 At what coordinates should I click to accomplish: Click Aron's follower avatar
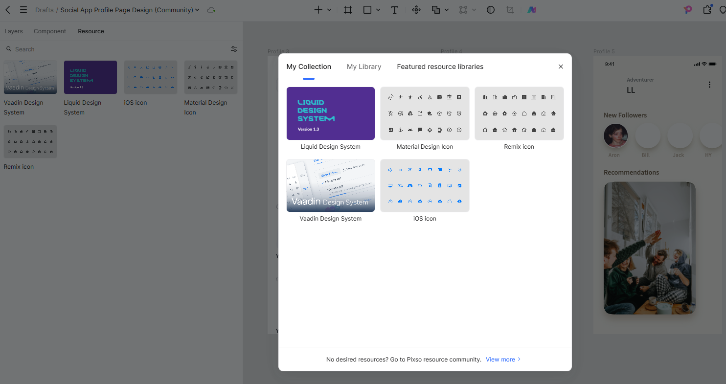pos(615,136)
